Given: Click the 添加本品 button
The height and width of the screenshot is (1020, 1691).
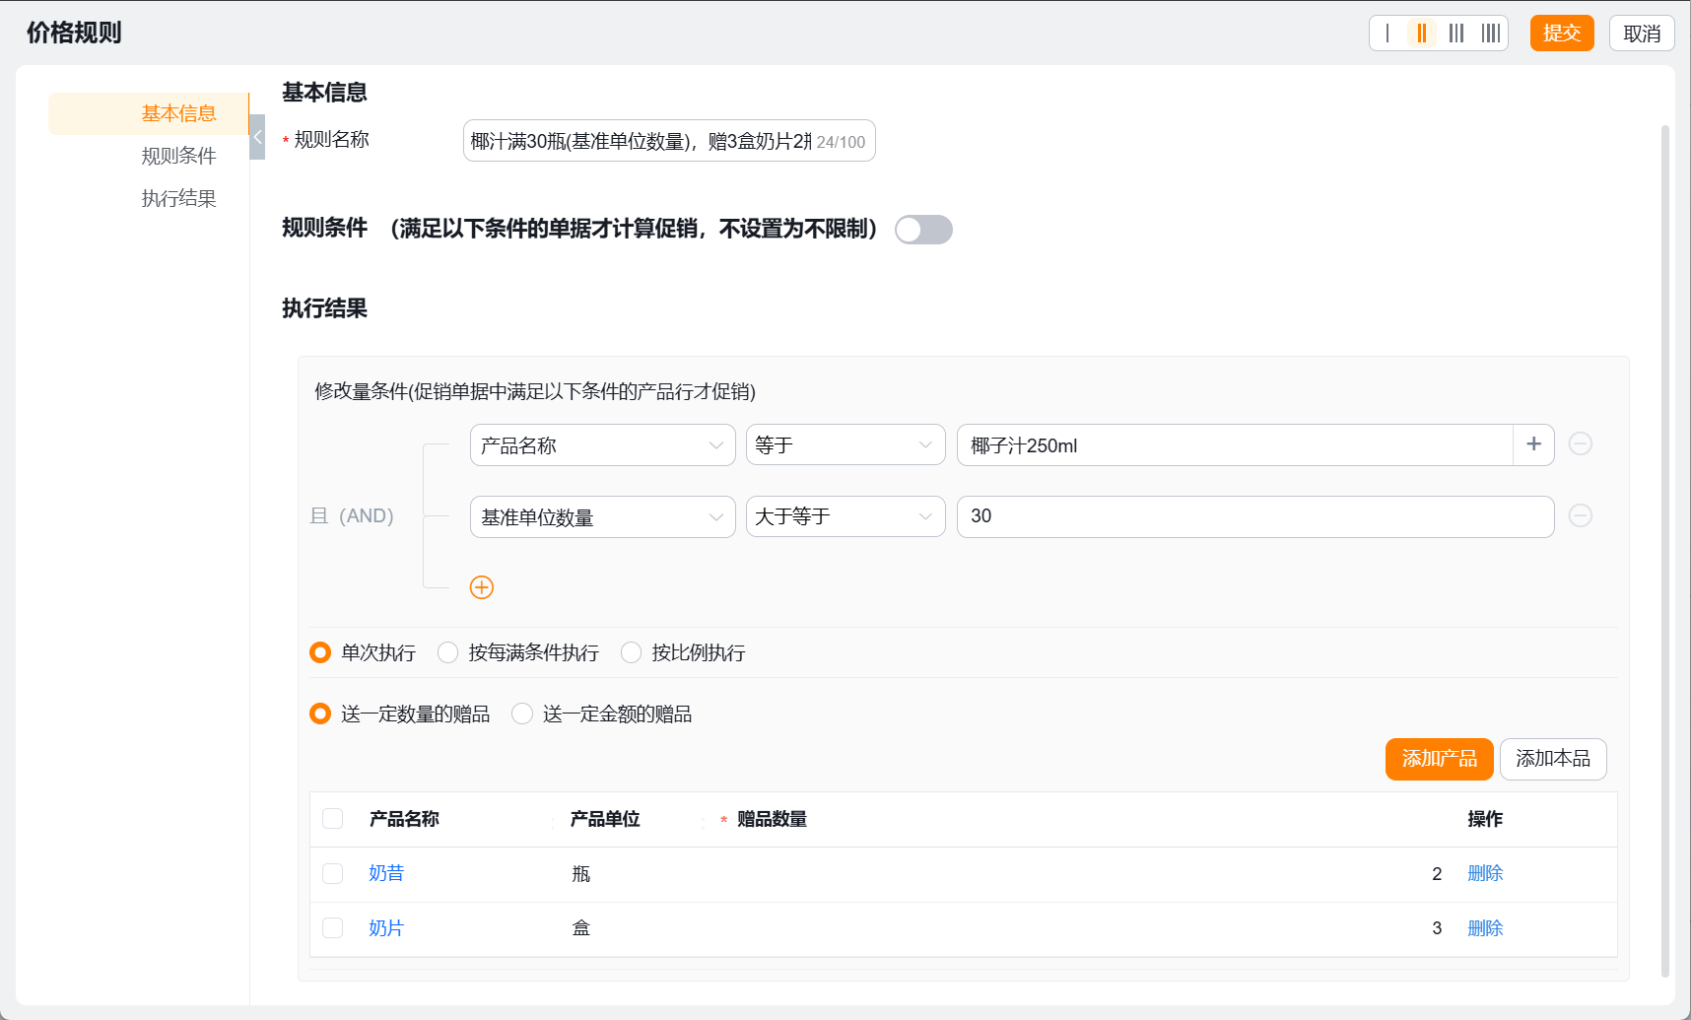Looking at the screenshot, I should coord(1553,759).
